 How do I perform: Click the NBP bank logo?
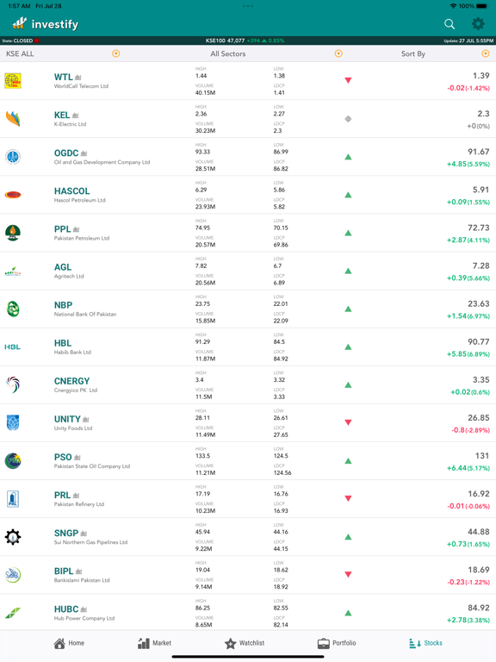coord(13,309)
